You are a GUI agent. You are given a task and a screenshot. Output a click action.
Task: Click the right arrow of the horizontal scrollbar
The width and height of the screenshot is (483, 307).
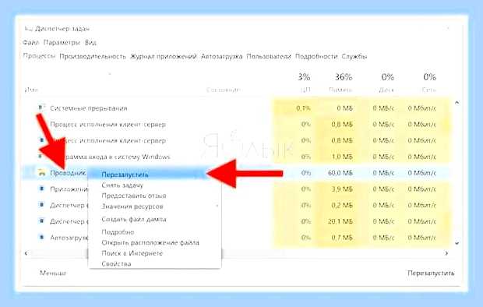(x=446, y=253)
